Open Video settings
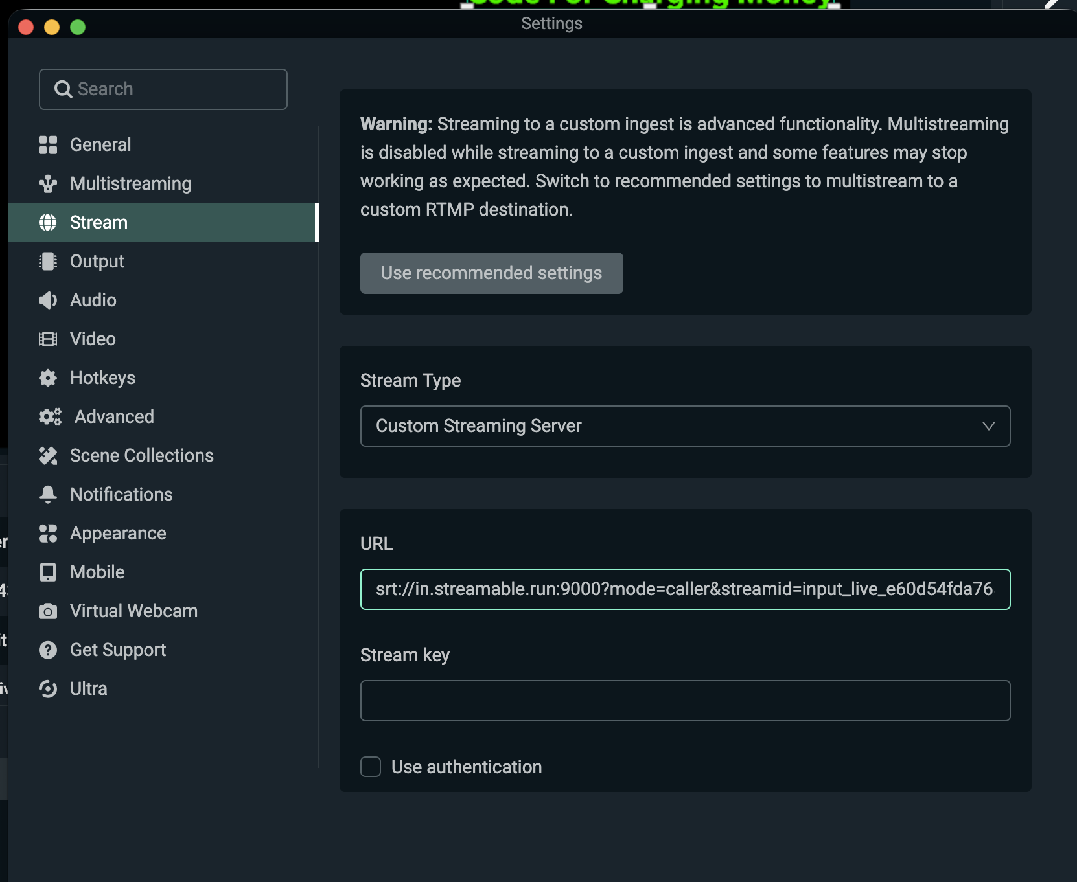Screen dimensions: 1077x882 (x=163, y=339)
